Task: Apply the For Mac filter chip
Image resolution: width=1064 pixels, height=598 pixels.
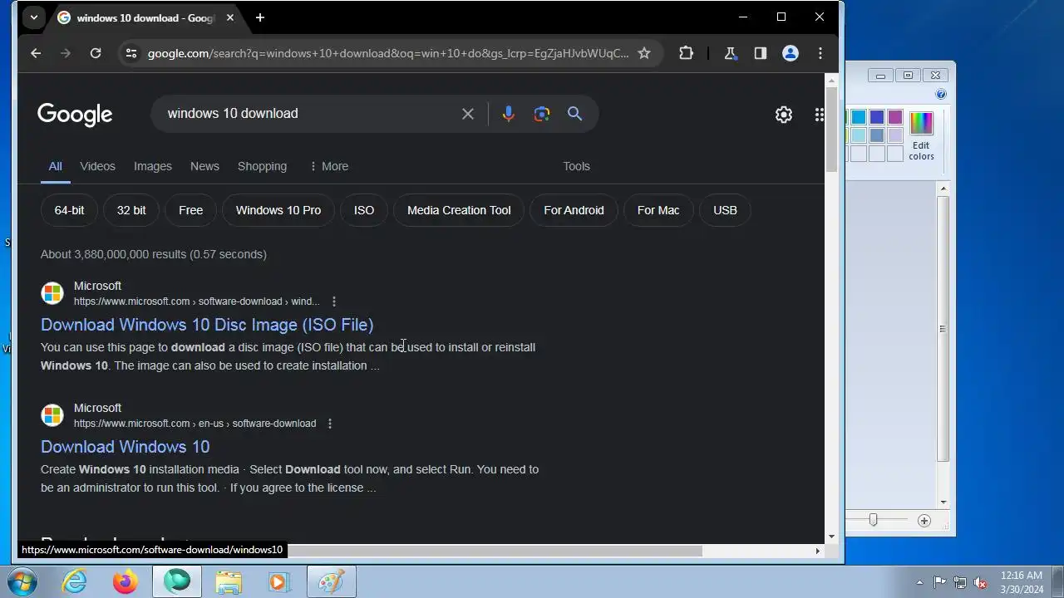Action: [658, 210]
